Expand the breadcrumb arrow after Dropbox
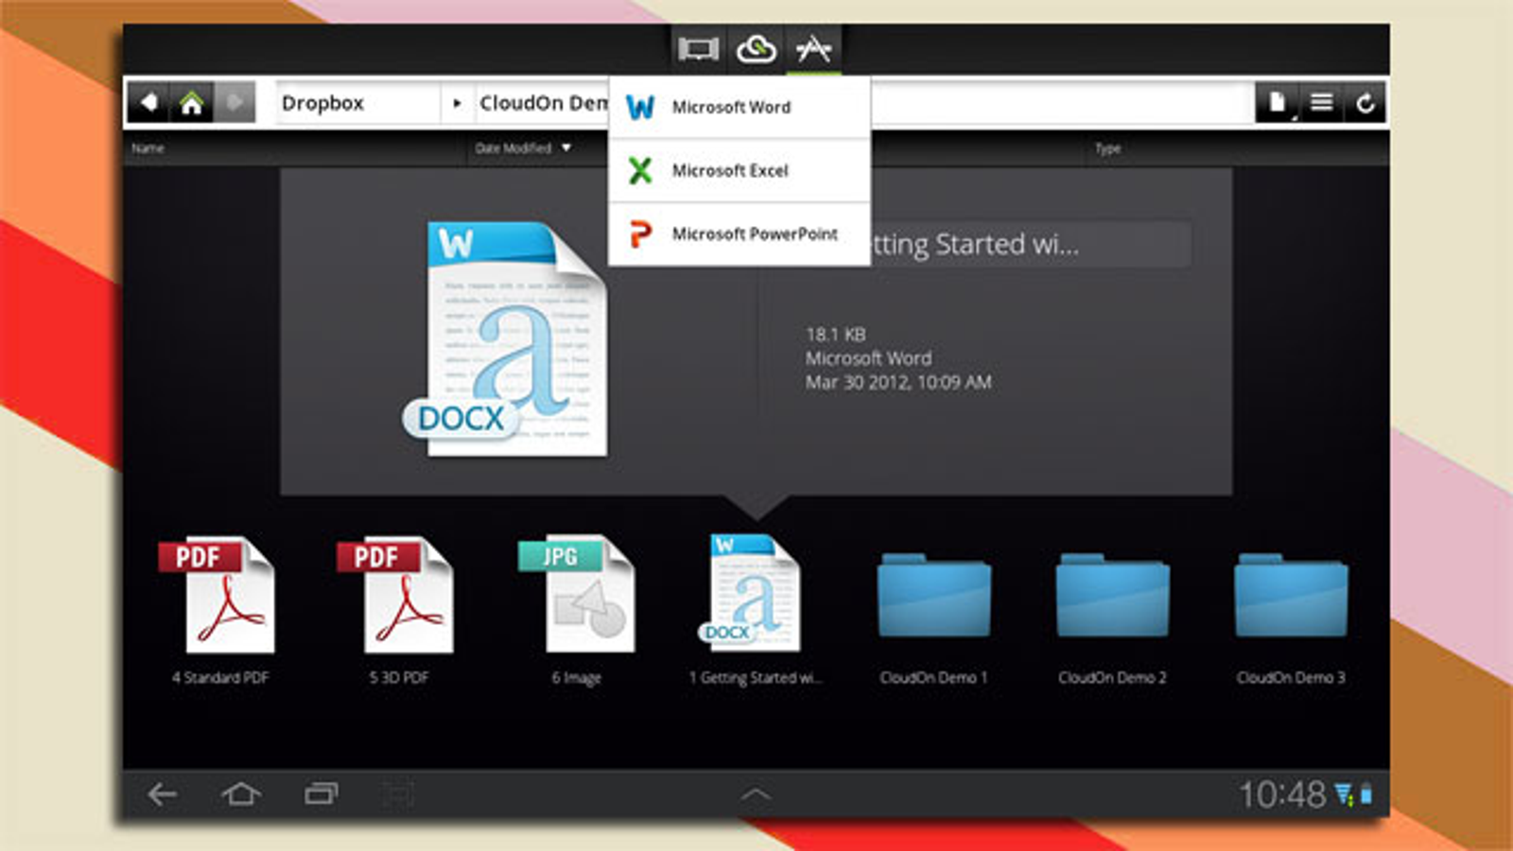This screenshot has width=1513, height=851. click(457, 103)
